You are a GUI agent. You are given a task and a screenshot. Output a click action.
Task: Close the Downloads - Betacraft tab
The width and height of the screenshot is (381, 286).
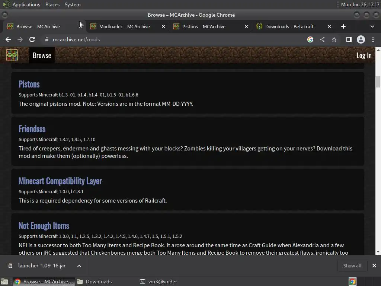tap(329, 26)
